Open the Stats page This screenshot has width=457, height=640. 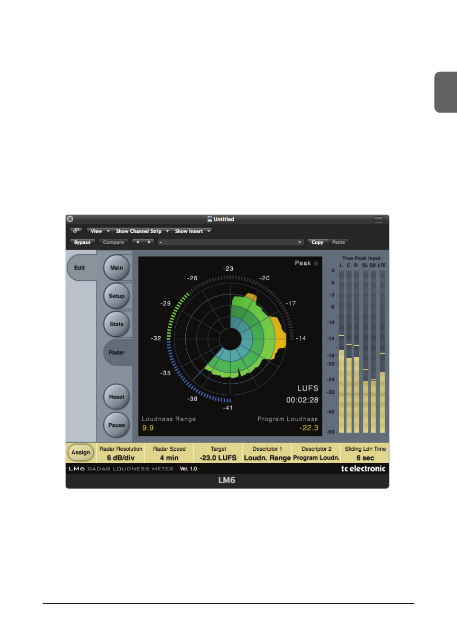tap(116, 324)
